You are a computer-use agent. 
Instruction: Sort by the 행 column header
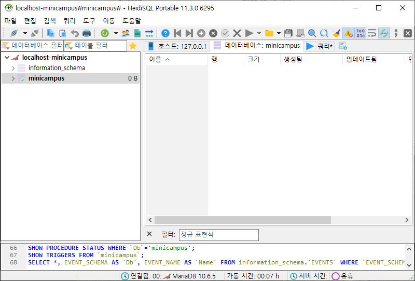pyautogui.click(x=226, y=59)
